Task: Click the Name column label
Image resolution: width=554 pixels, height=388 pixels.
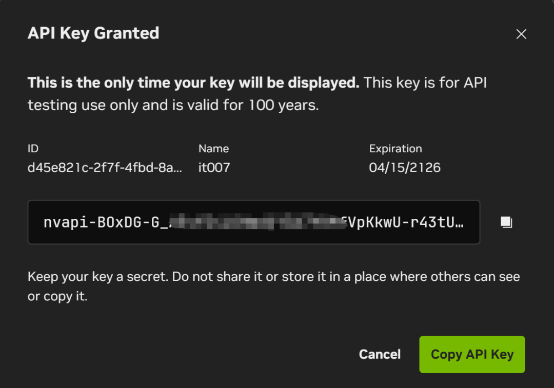Action: 213,149
